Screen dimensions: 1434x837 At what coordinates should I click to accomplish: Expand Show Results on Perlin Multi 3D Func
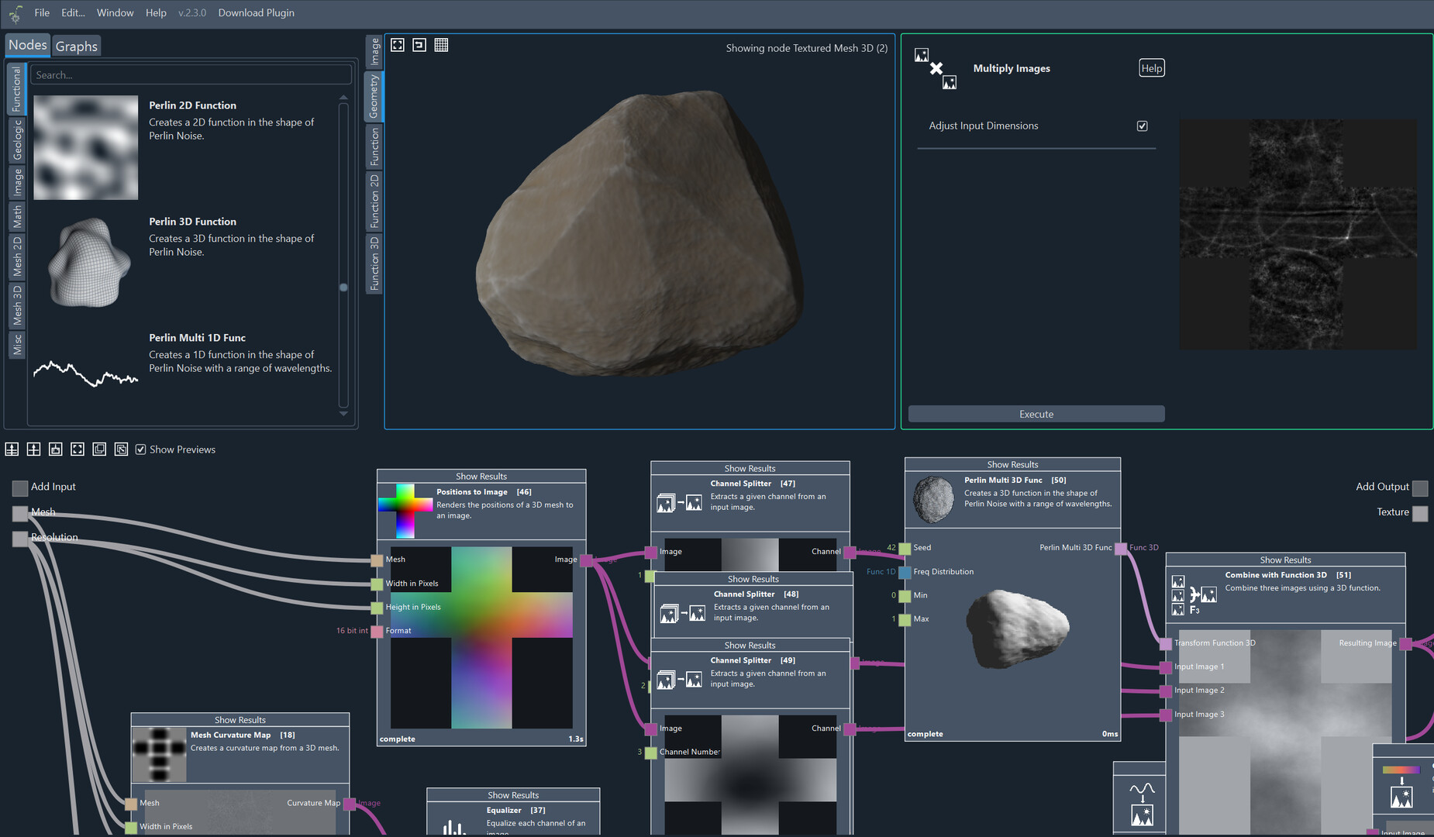1012,464
